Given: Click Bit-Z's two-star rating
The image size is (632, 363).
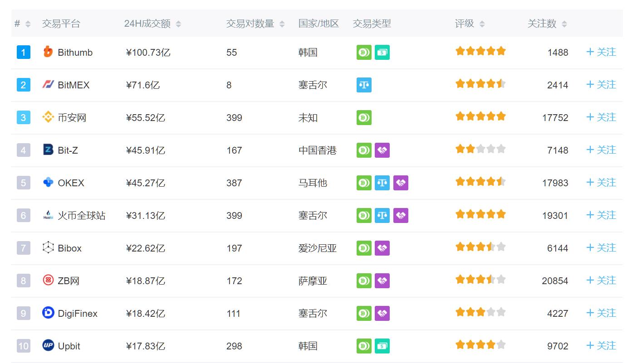Looking at the screenshot, I should pos(480,149).
